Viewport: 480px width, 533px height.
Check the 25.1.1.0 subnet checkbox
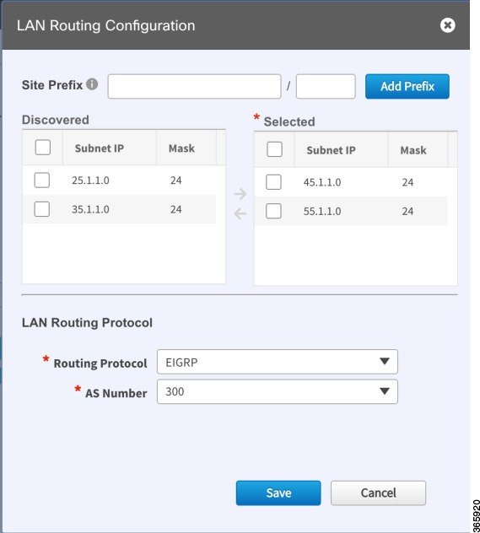tap(42, 180)
